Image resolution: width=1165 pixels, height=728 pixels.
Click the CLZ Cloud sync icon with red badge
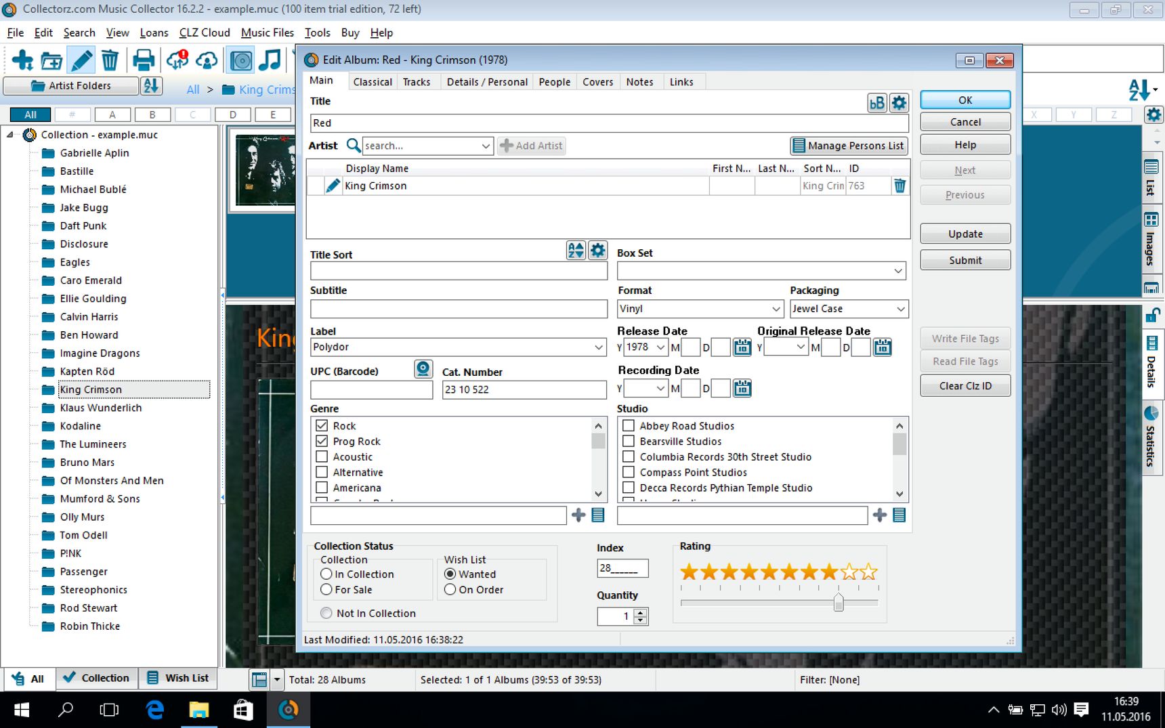click(x=177, y=60)
